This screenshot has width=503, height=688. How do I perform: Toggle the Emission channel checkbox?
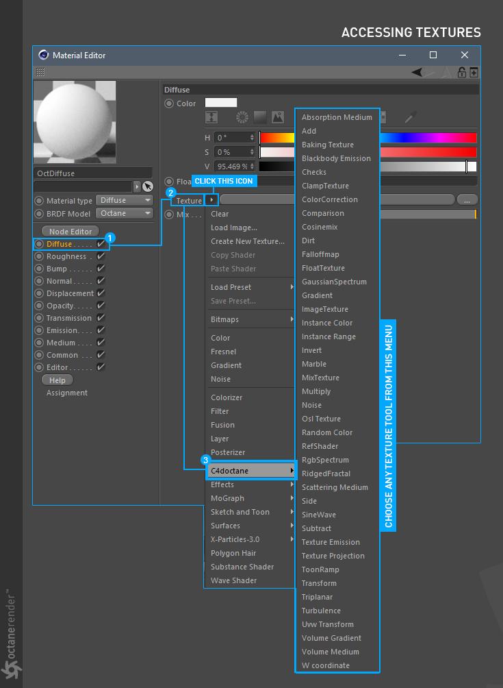pyautogui.click(x=101, y=330)
